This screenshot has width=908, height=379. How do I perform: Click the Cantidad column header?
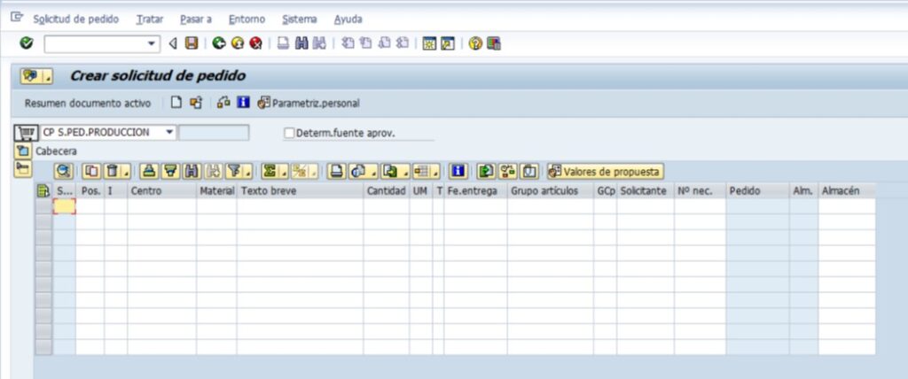(387, 191)
